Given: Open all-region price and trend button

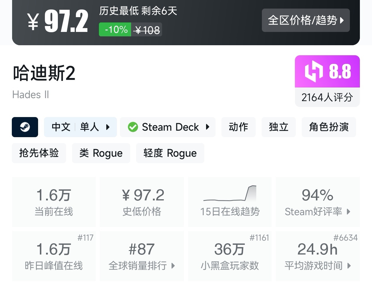Looking at the screenshot, I should pos(306,20).
